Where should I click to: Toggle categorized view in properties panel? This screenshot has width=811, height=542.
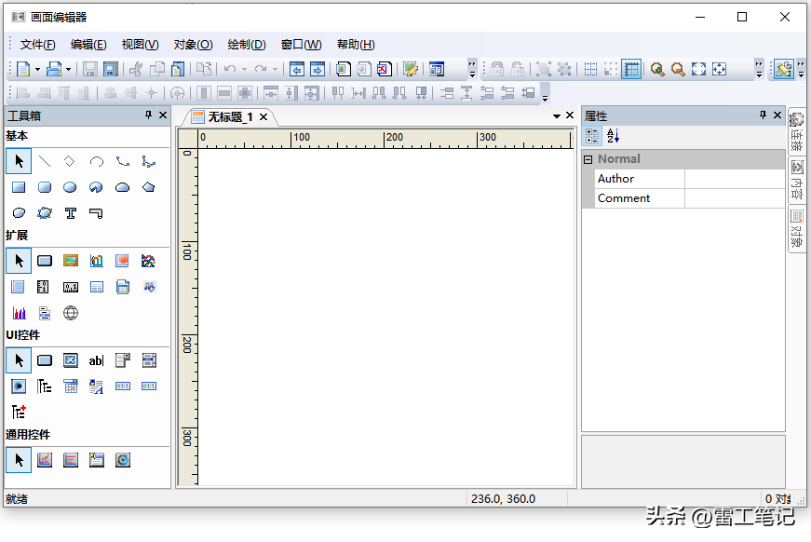[593, 137]
